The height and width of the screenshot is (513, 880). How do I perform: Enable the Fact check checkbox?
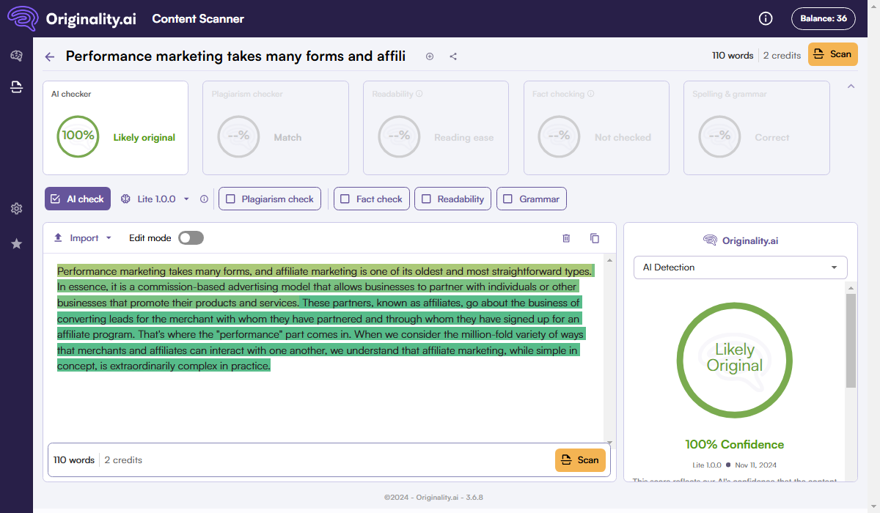tap(345, 199)
